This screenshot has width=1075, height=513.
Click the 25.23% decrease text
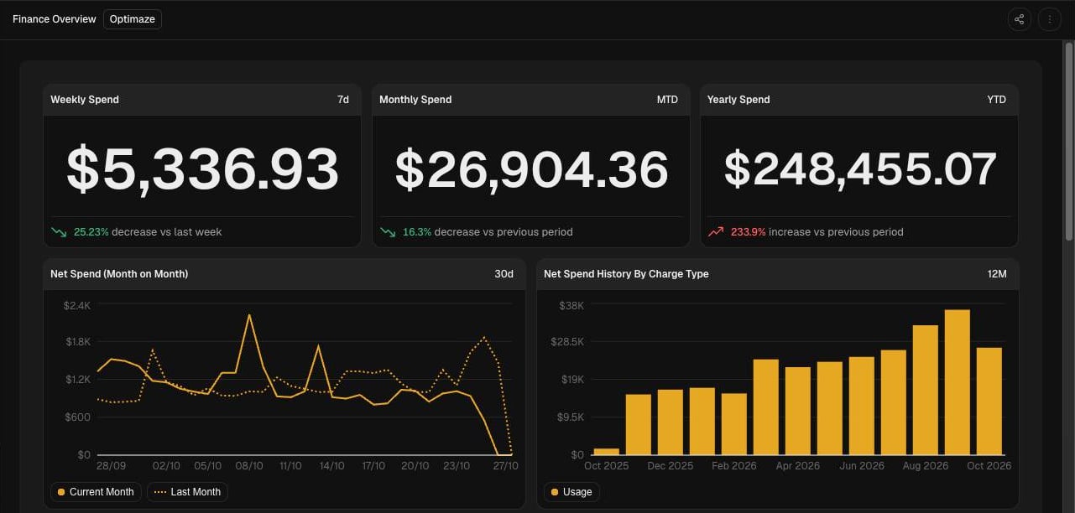click(x=148, y=232)
